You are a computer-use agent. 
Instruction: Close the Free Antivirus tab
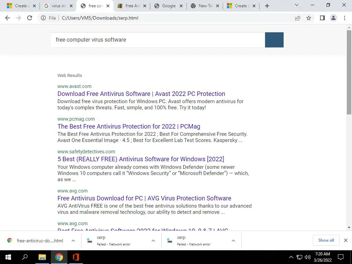145,6
